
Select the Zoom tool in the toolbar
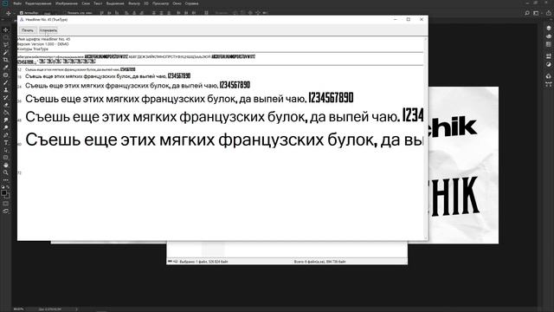tap(6, 172)
